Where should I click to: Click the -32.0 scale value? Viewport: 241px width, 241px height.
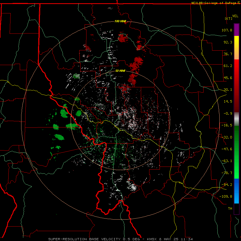click(x=227, y=137)
